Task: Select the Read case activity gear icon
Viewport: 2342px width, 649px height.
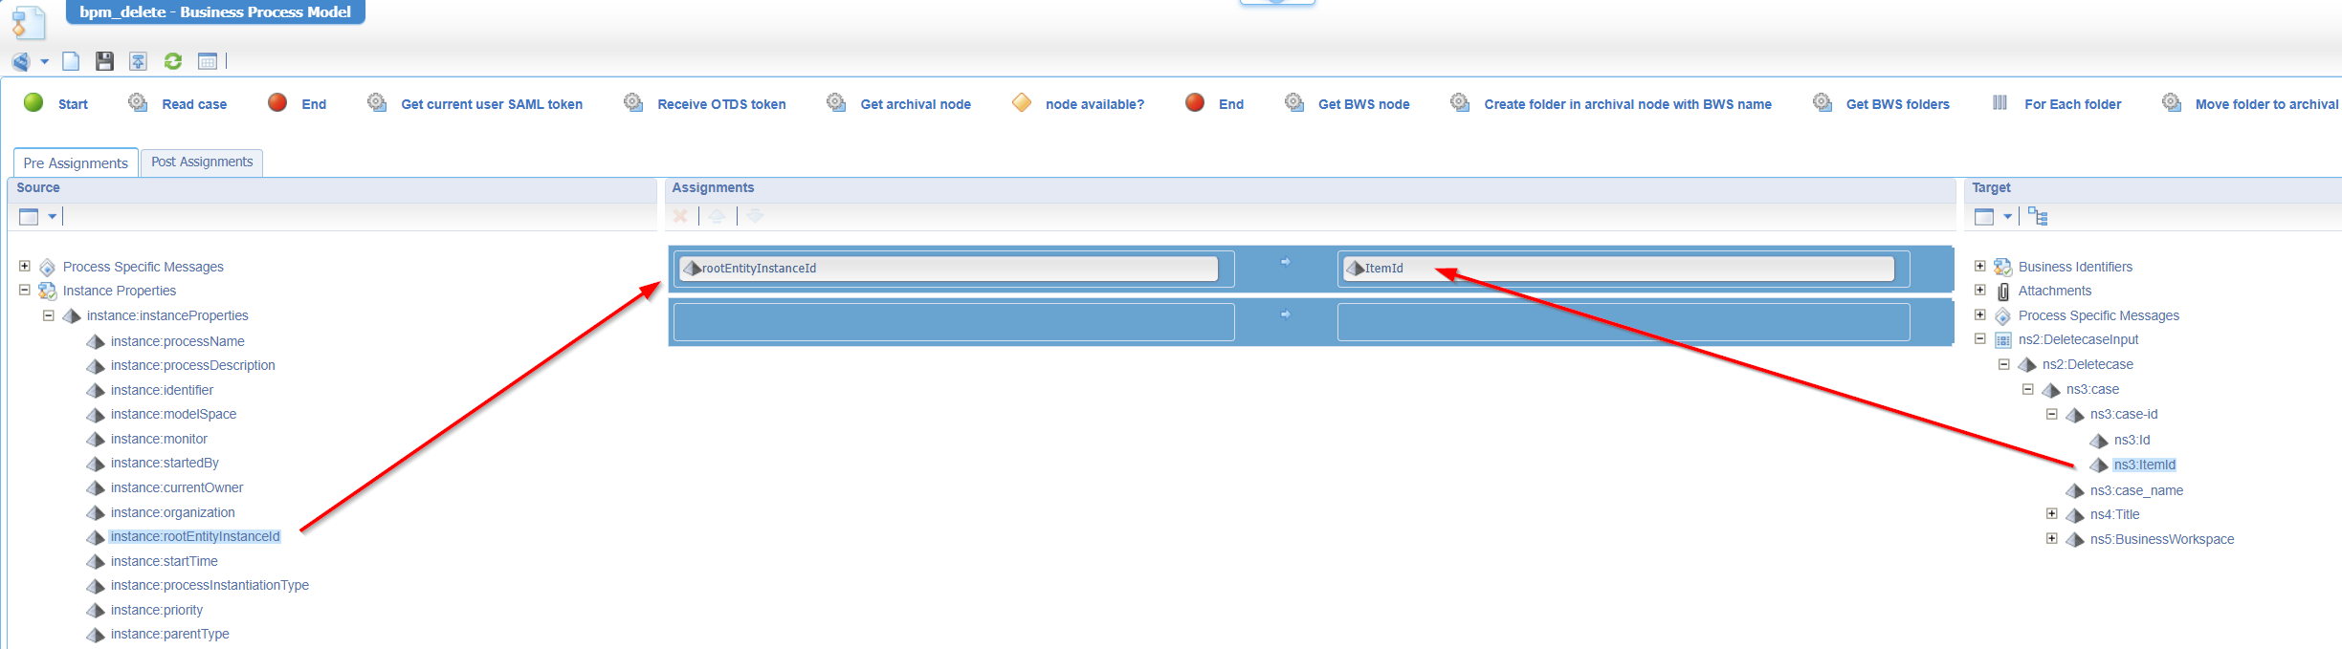Action: 138,102
